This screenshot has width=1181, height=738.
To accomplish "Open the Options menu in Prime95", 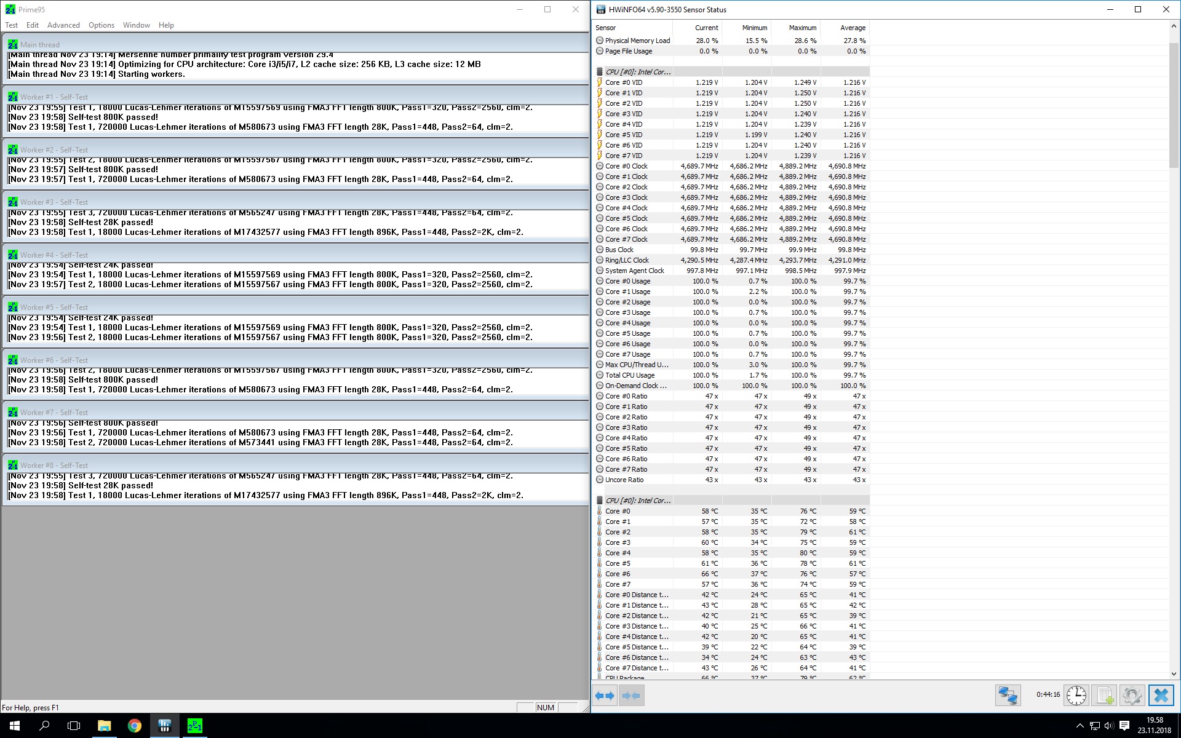I will pyautogui.click(x=101, y=25).
